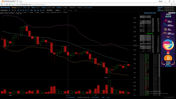Click the tallest green volume bar
The image size is (176, 99).
109,87
